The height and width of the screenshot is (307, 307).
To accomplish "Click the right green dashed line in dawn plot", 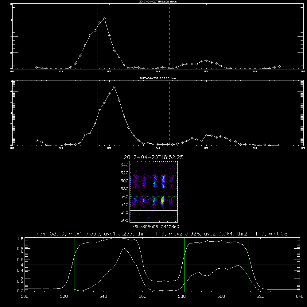I will tap(169, 37).
